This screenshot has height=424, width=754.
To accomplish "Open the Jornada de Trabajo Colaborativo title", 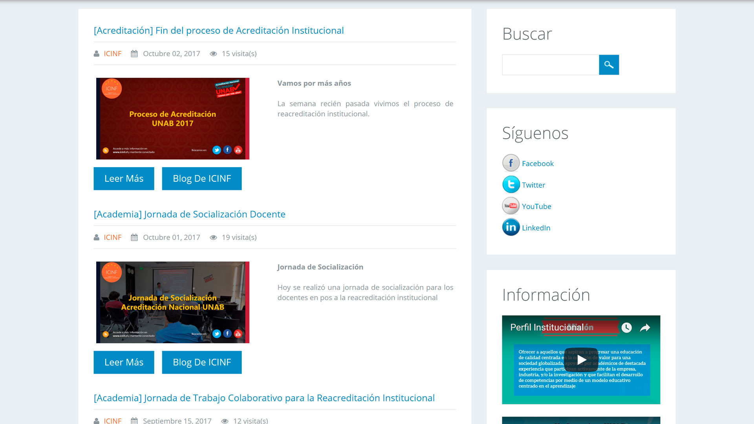I will pos(264,398).
